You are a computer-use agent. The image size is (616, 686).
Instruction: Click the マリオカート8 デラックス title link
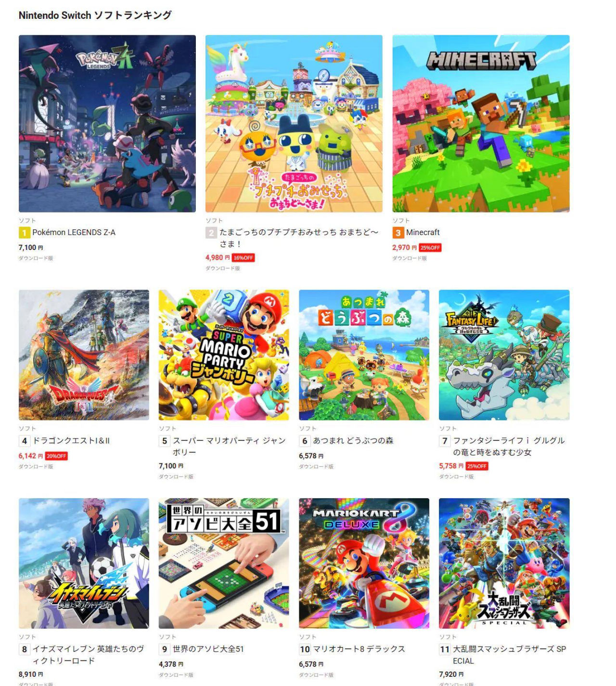click(x=359, y=649)
